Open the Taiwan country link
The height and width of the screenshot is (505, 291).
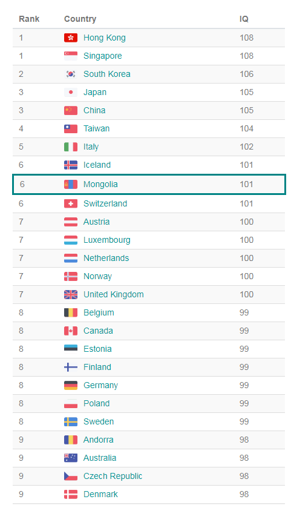click(97, 128)
